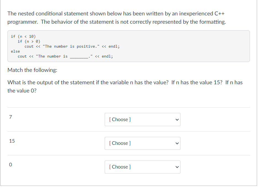The height and width of the screenshot is (190, 259).
Task: Open the Choose dropdown for value 0
Action: (x=142, y=167)
